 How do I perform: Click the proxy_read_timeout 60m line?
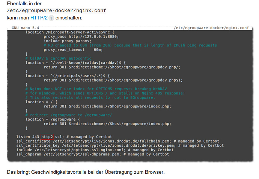(x=73, y=50)
